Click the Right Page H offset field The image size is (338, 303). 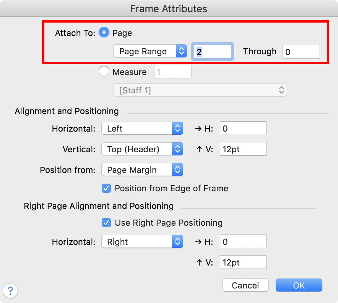243,242
